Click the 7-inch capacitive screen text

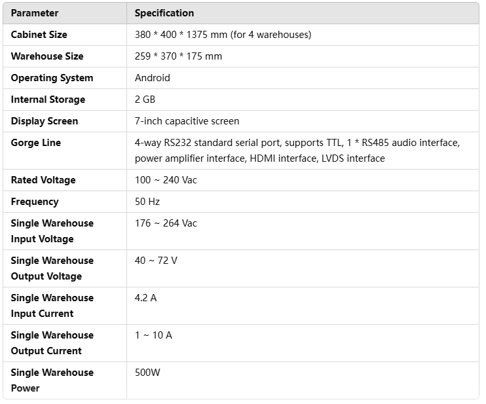coord(187,121)
